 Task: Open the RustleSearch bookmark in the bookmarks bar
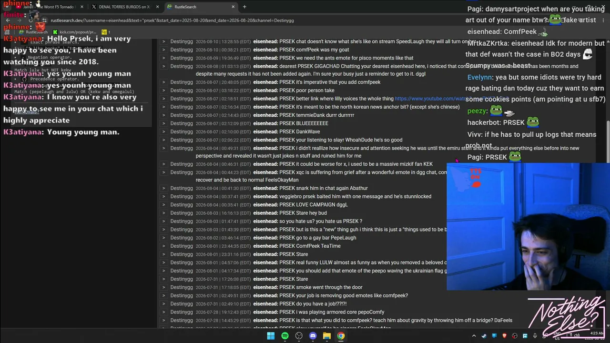tap(33, 32)
